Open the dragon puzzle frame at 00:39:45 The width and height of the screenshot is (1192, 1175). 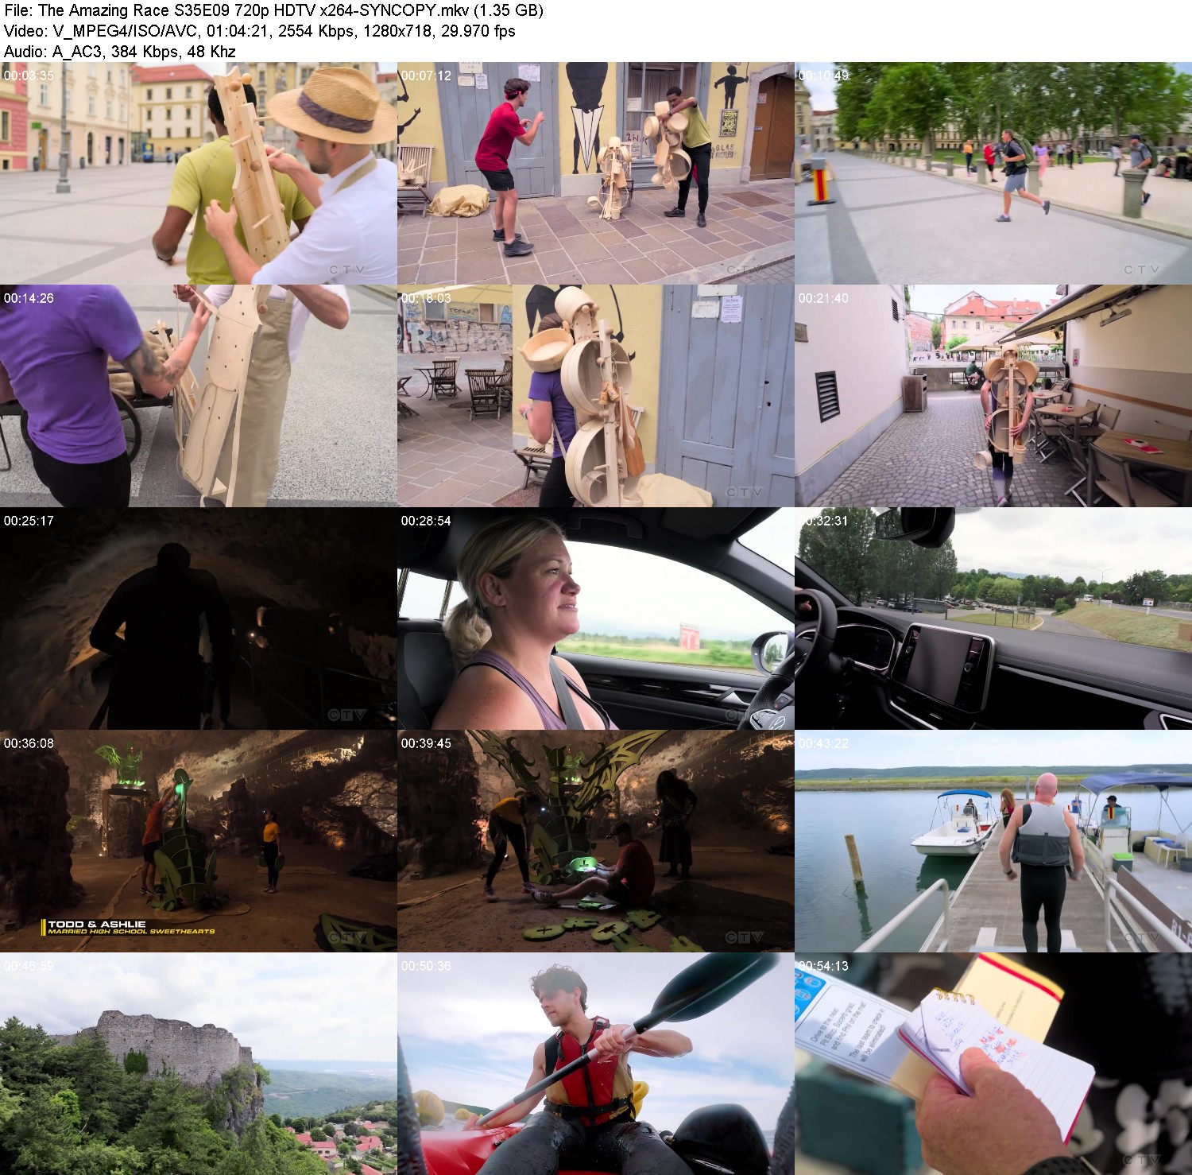595,841
